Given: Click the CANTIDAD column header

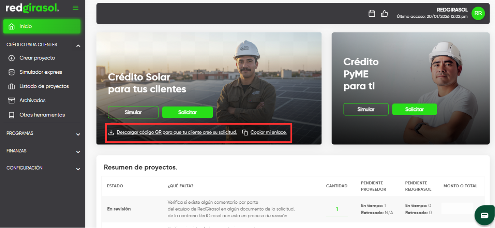Looking at the screenshot, I should (337, 186).
